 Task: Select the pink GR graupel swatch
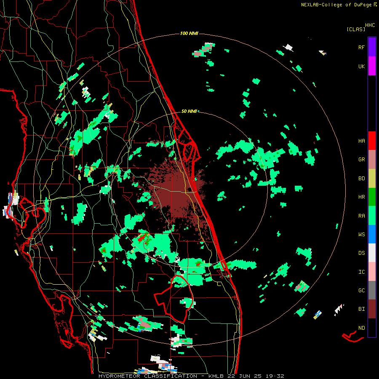click(x=372, y=160)
